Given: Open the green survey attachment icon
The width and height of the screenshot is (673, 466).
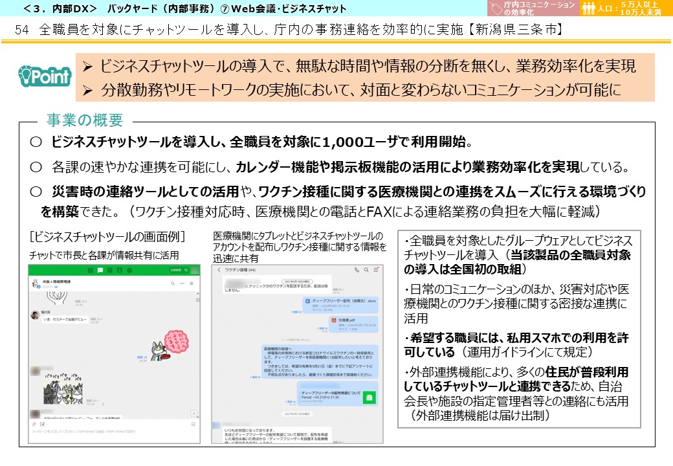Looking at the screenshot, I should tap(370, 395).
